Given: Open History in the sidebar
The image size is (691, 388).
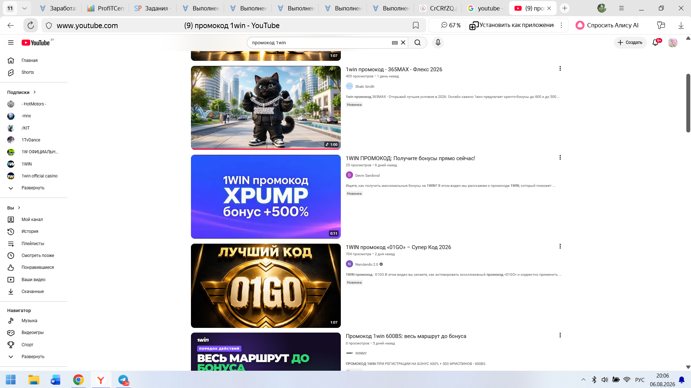Looking at the screenshot, I should click(30, 231).
